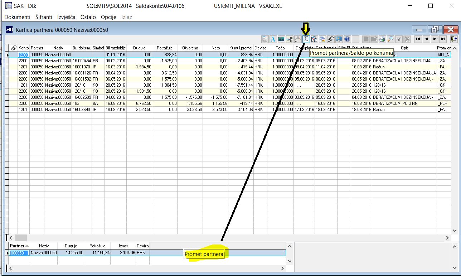461x276 pixels.
Task: Open the calculator toolbar icon
Action: [281, 39]
